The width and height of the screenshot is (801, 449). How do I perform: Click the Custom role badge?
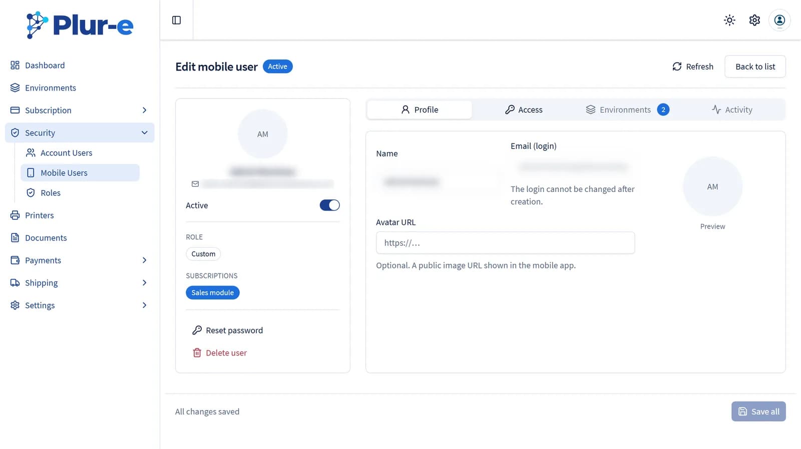[x=203, y=253]
